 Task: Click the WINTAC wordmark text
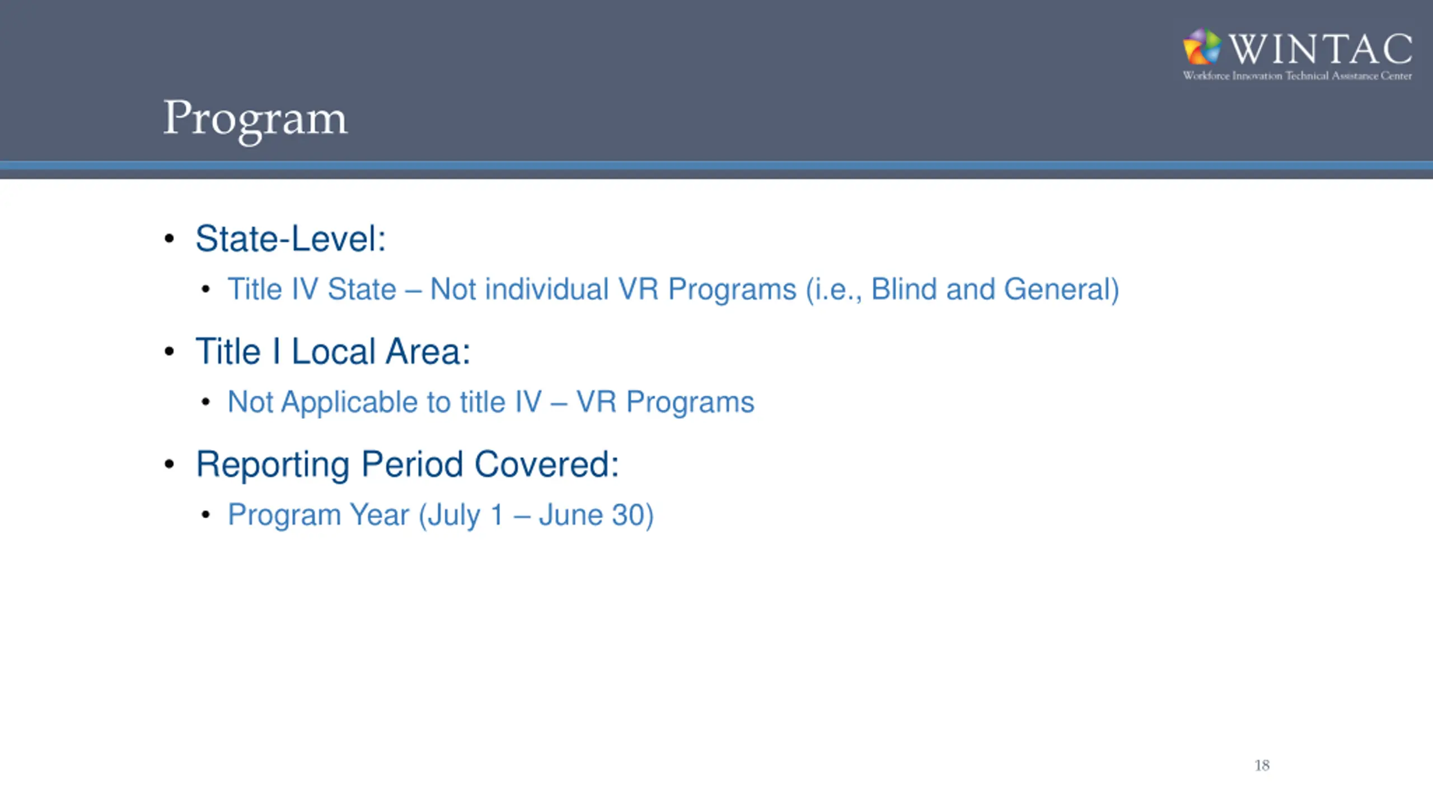click(x=1321, y=49)
